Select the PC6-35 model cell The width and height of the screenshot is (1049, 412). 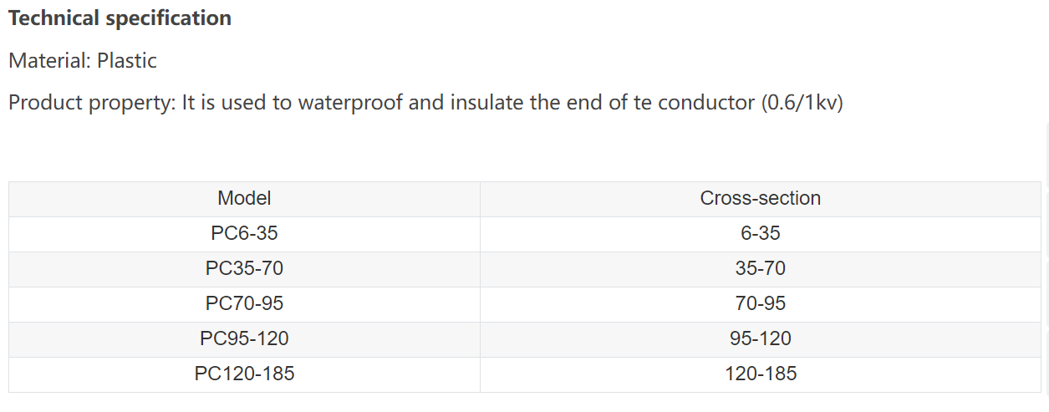pyautogui.click(x=244, y=234)
